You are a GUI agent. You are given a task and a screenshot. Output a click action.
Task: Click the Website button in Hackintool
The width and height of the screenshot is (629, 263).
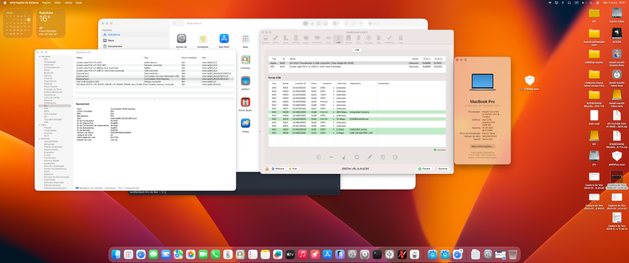(x=278, y=168)
